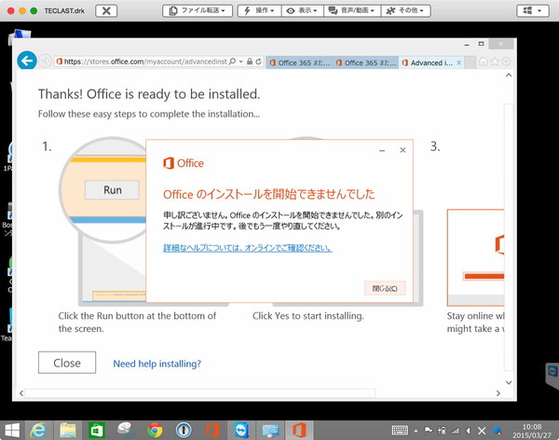Click the Action Center flag tray icon
The image size is (559, 440).
coord(429,431)
